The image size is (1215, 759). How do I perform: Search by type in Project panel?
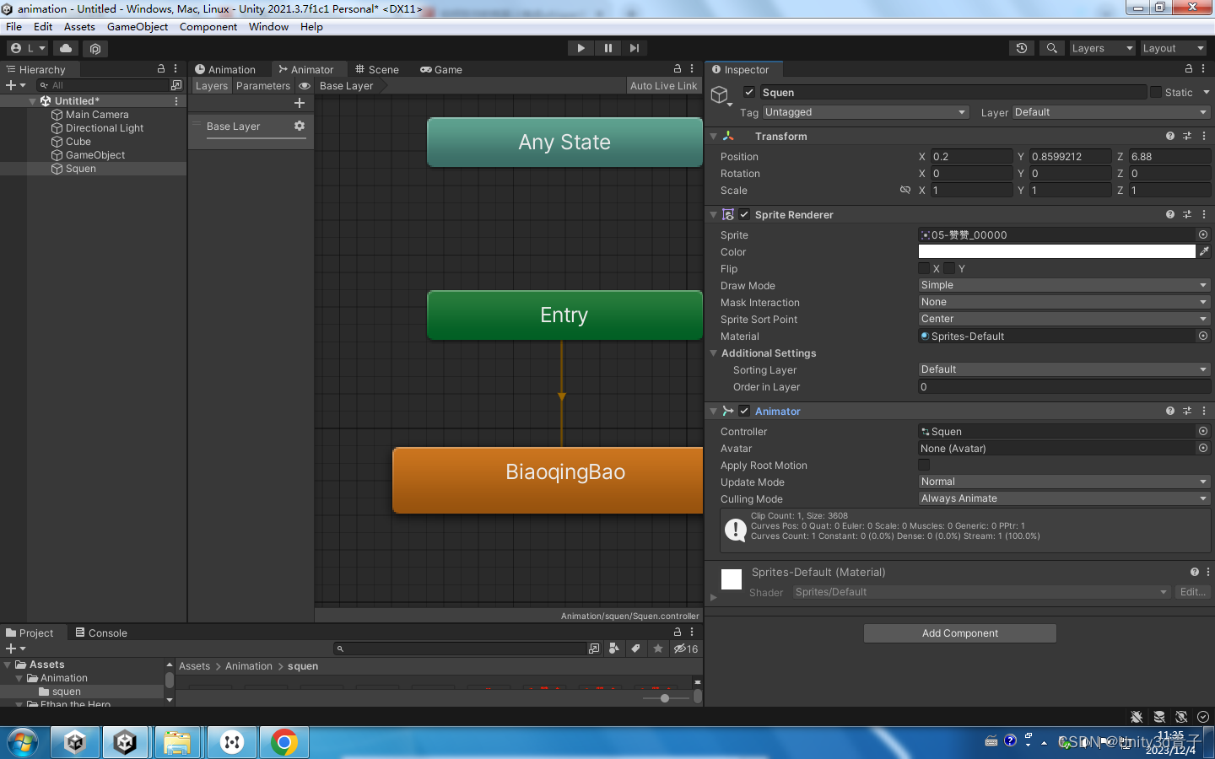tap(614, 649)
